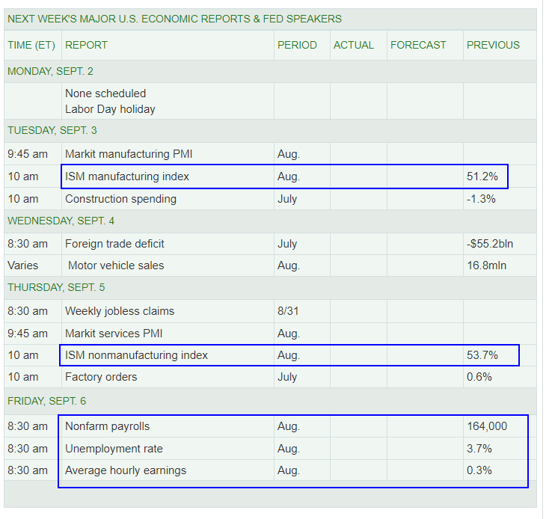Click the Motor vehicle sales report
552x519 pixels.
tap(116, 265)
